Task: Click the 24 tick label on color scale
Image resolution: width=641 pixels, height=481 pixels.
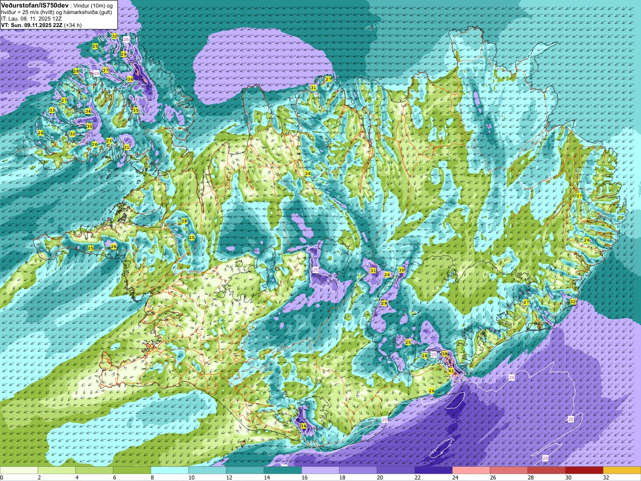Action: [455, 477]
